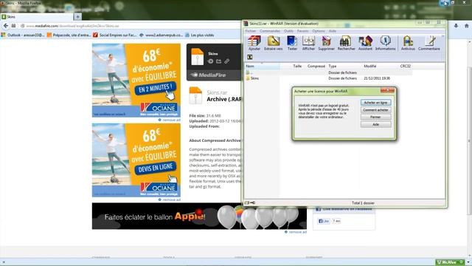
Task: Click the Skins.rar file icon on the page
Action: (x=195, y=95)
